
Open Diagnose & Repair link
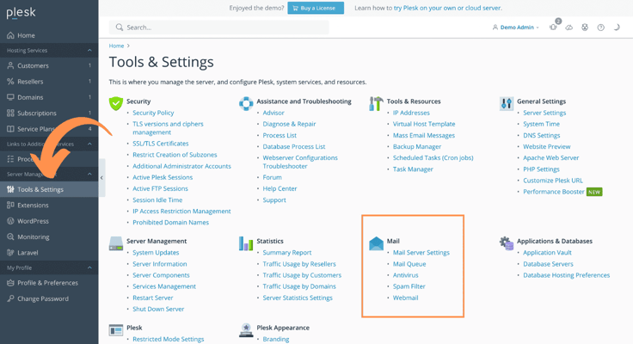289,124
